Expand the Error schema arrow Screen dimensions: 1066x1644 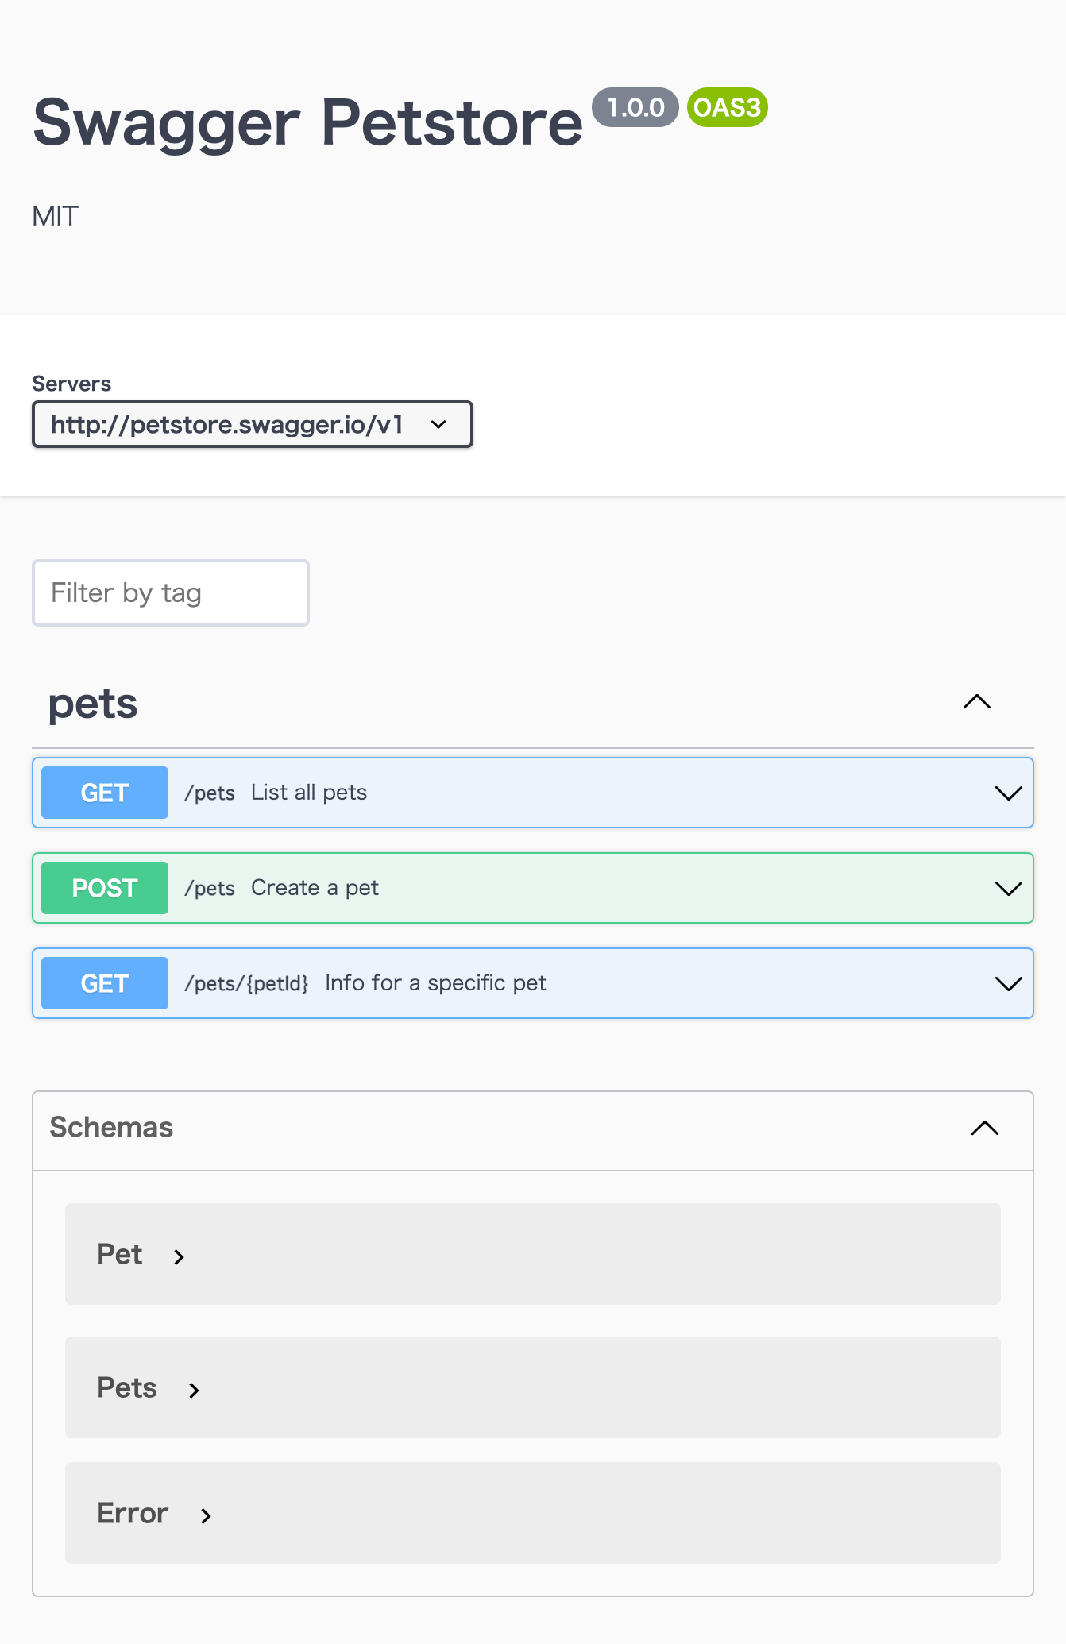tap(206, 1515)
